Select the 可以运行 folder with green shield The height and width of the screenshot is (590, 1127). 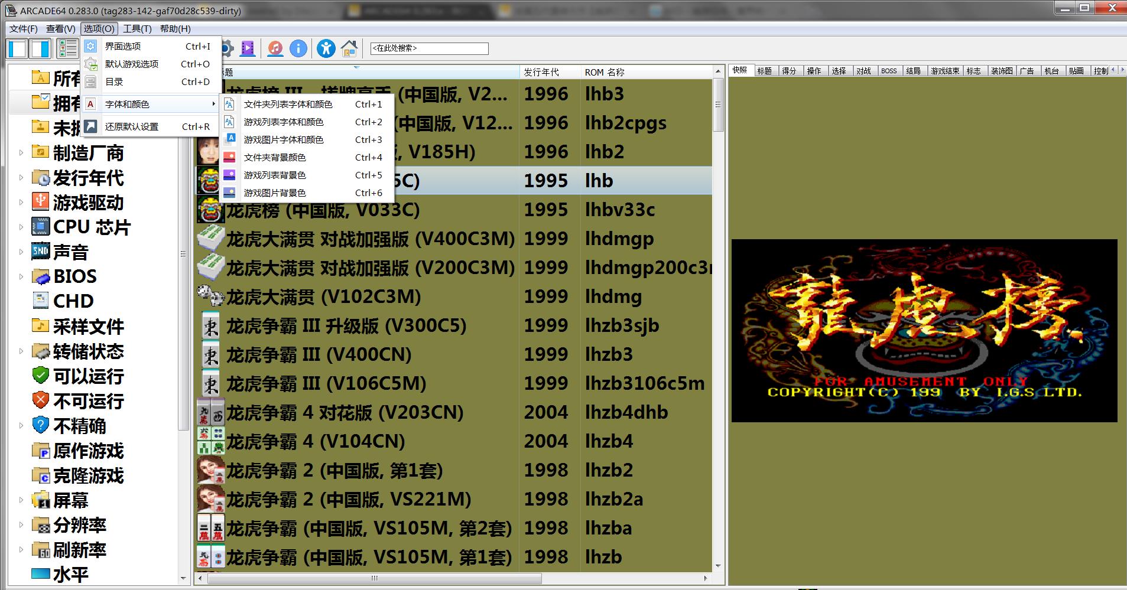(87, 376)
